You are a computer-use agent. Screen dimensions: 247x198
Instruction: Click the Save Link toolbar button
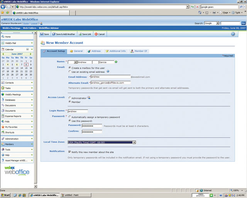[85, 34]
